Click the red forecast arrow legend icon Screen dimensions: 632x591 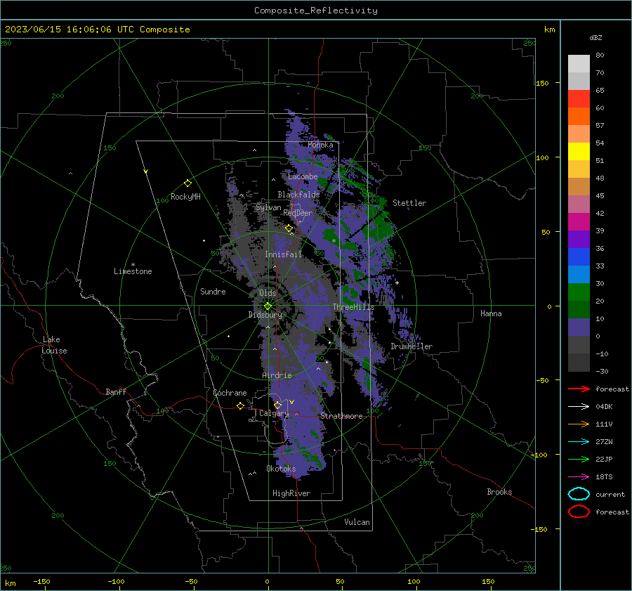click(579, 389)
